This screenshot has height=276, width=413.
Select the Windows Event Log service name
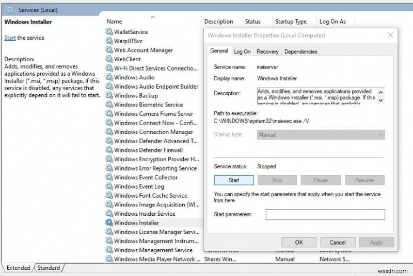(139, 186)
